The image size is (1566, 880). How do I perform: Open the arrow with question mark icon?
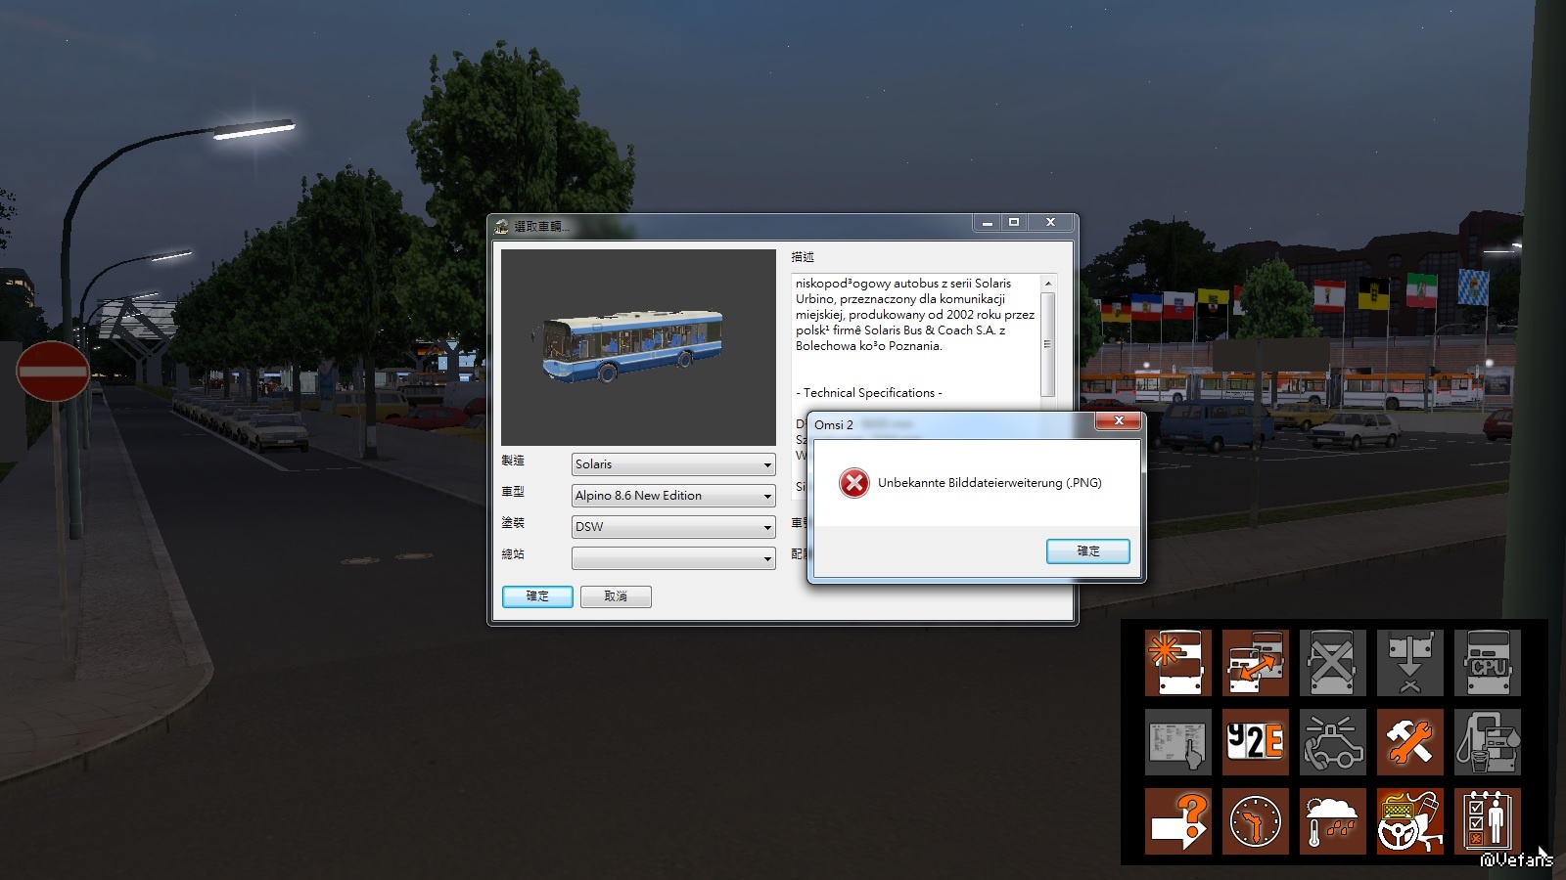1178,821
